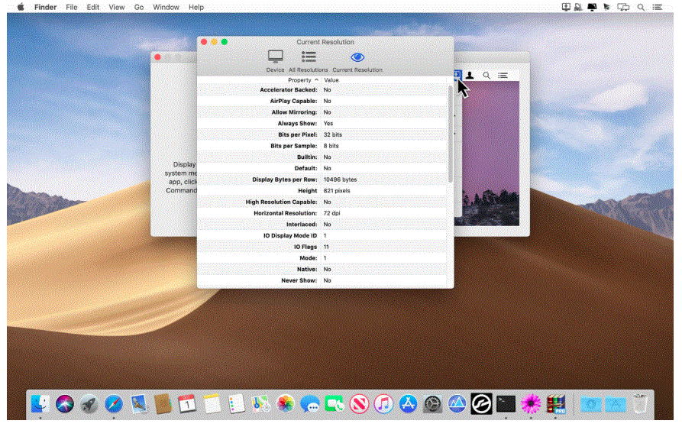Open Mail stamp icon in Dock

pyautogui.click(x=138, y=403)
